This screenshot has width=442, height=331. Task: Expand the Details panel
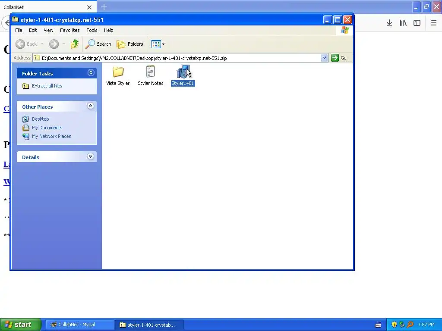click(x=91, y=156)
